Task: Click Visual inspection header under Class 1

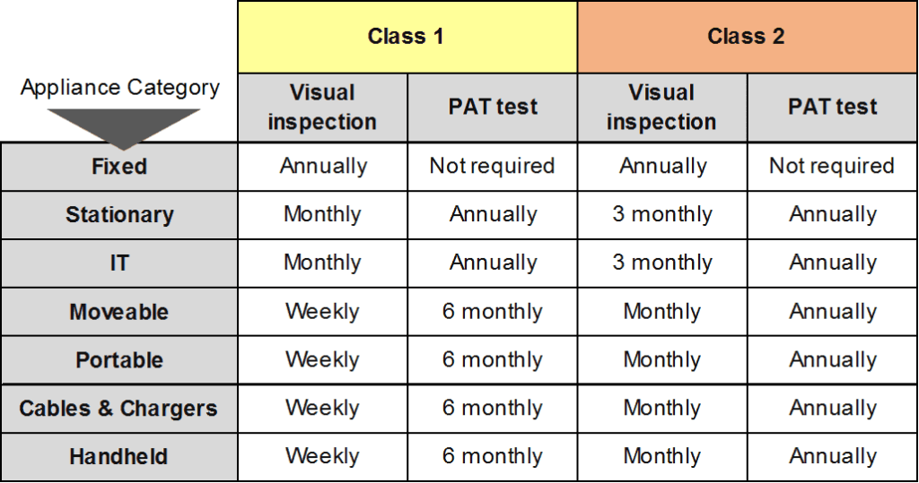Action: click(x=322, y=107)
